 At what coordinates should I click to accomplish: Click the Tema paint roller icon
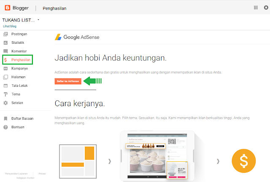(x=5, y=94)
